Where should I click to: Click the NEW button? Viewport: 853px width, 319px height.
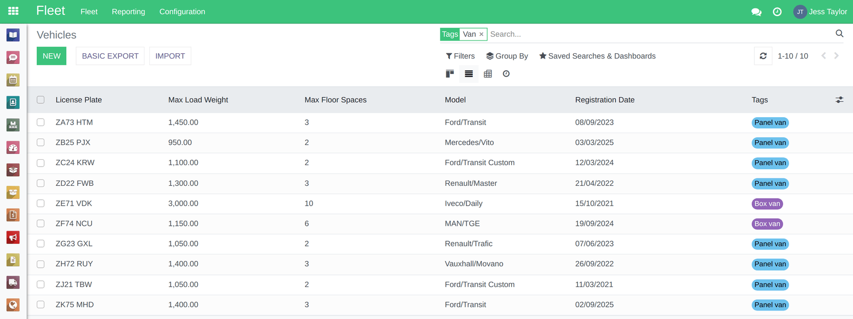(x=52, y=56)
